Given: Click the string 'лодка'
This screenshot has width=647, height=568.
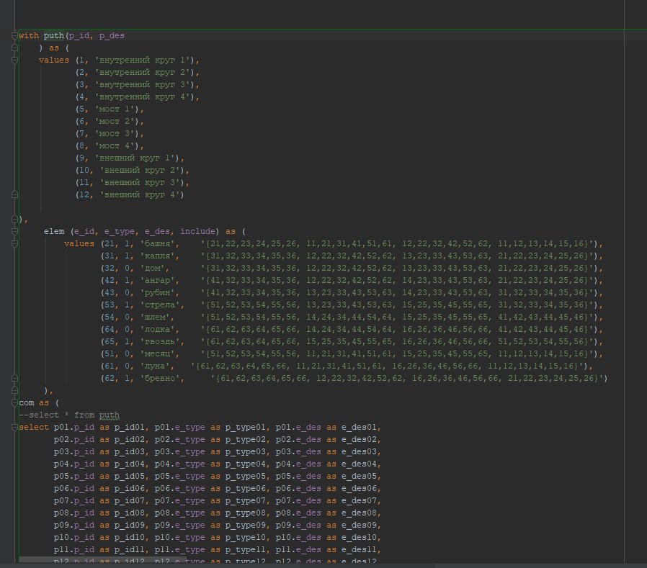Looking at the screenshot, I should click(158, 329).
